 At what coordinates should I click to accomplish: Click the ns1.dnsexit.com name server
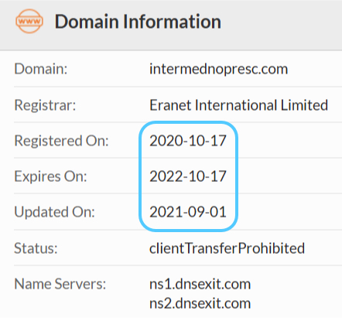click(x=200, y=284)
